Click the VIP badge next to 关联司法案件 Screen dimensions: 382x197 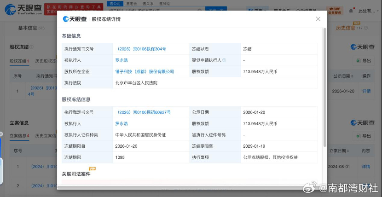click(92, 169)
